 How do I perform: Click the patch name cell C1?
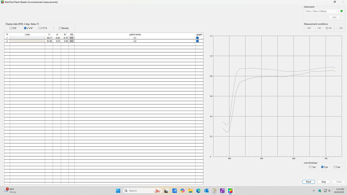point(135,38)
